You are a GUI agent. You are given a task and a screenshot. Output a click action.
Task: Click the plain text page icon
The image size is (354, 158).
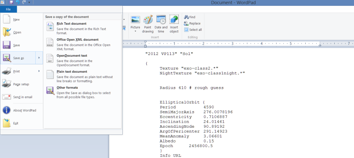(x=50, y=74)
